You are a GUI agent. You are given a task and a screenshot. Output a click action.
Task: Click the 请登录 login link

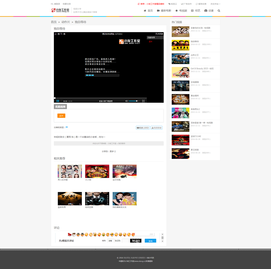click(x=57, y=4)
